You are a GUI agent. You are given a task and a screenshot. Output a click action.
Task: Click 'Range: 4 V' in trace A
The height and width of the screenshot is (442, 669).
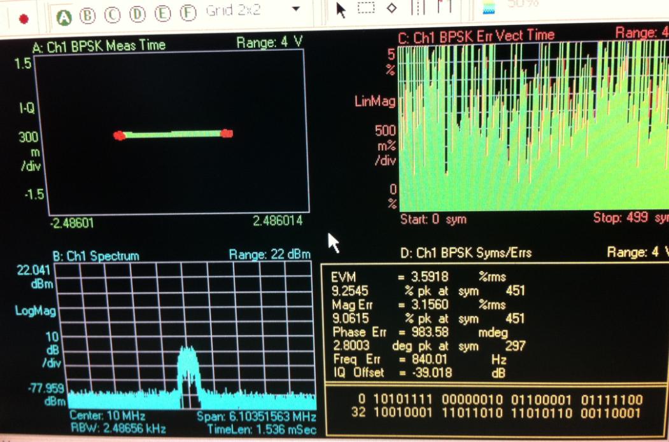[x=270, y=42]
